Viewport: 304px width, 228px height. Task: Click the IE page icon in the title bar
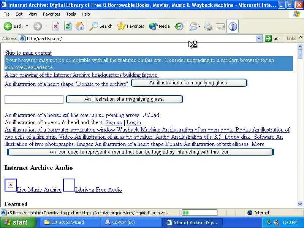pos(3,5)
